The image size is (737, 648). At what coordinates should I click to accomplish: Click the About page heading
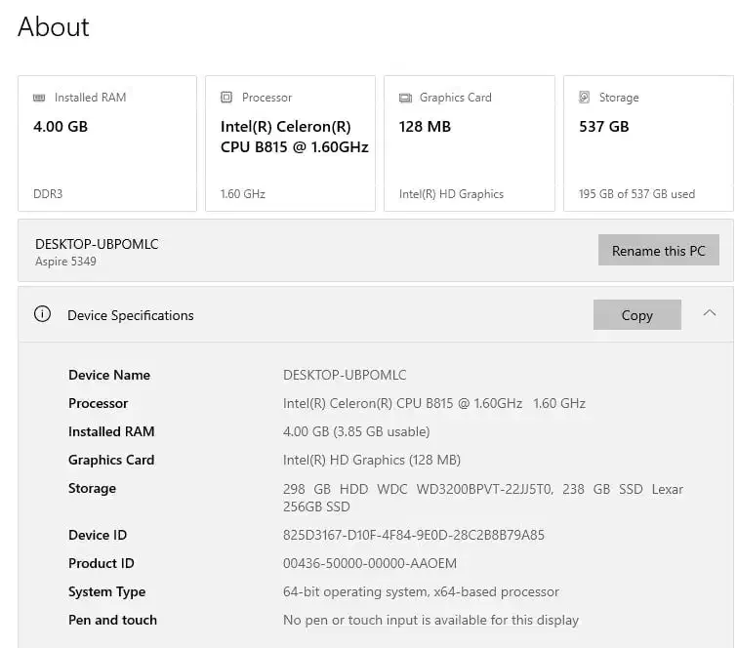pyautogui.click(x=54, y=27)
